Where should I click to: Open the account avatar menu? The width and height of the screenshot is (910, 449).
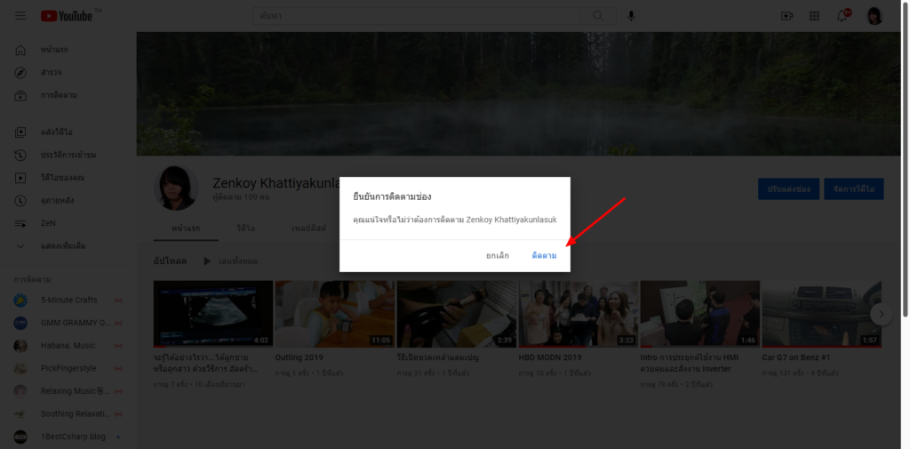tap(874, 16)
